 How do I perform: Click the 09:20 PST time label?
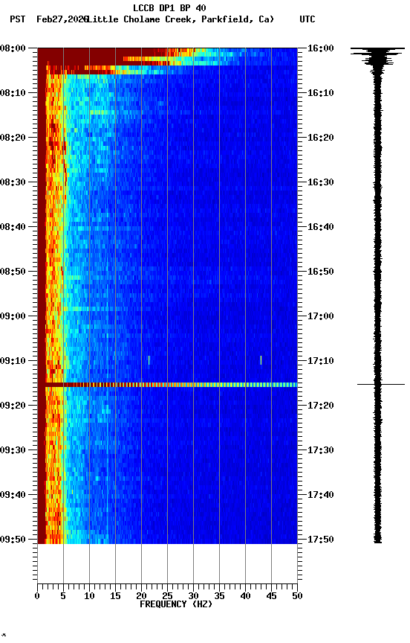point(13,406)
